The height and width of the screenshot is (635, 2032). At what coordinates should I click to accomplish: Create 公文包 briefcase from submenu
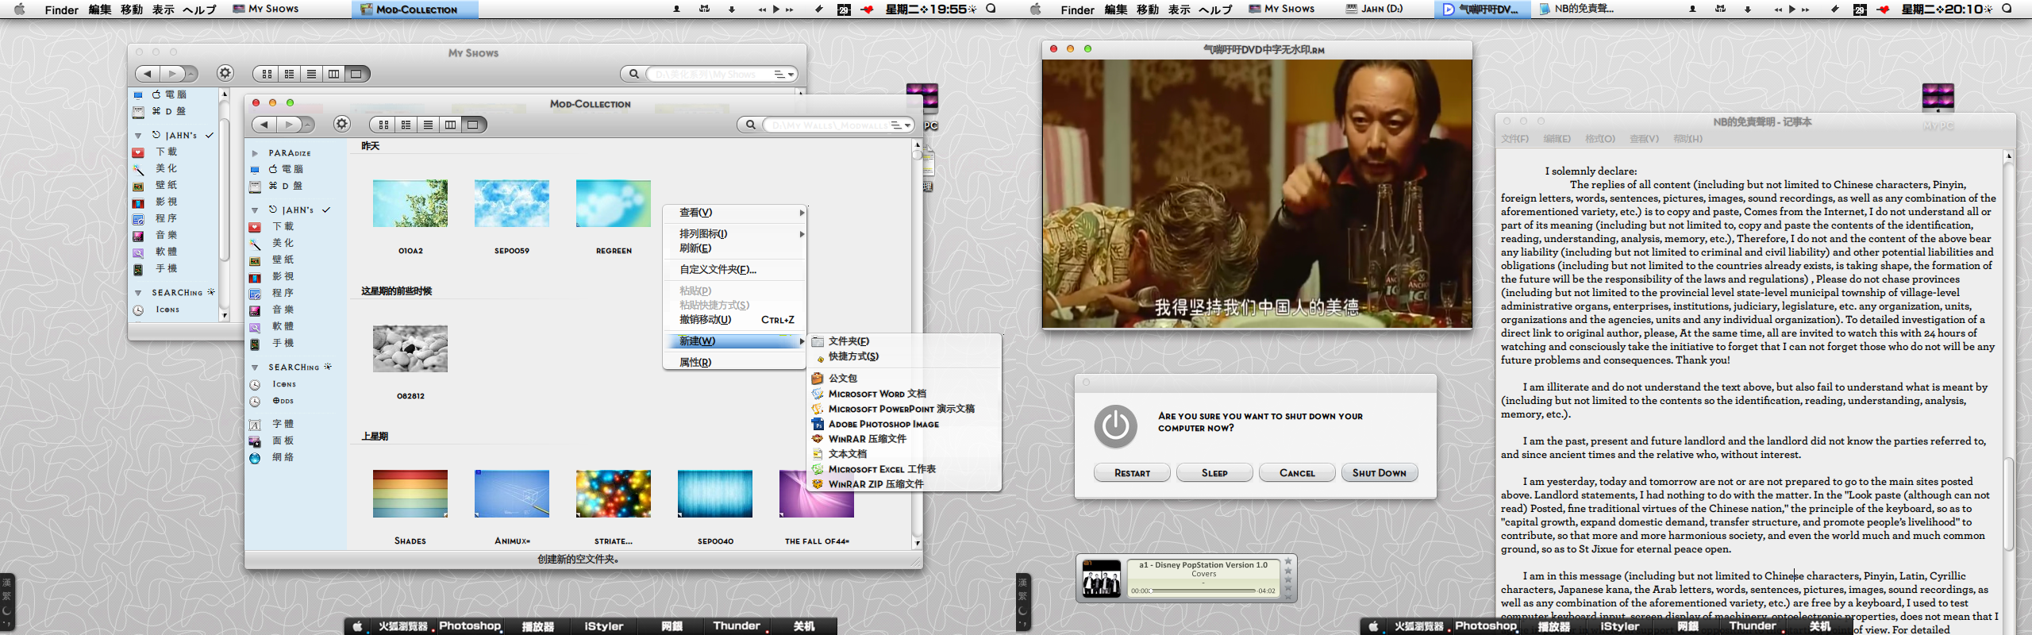tap(905, 379)
